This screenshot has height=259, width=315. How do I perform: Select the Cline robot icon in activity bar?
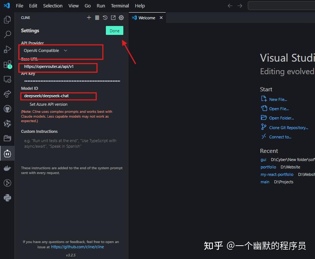[7, 153]
